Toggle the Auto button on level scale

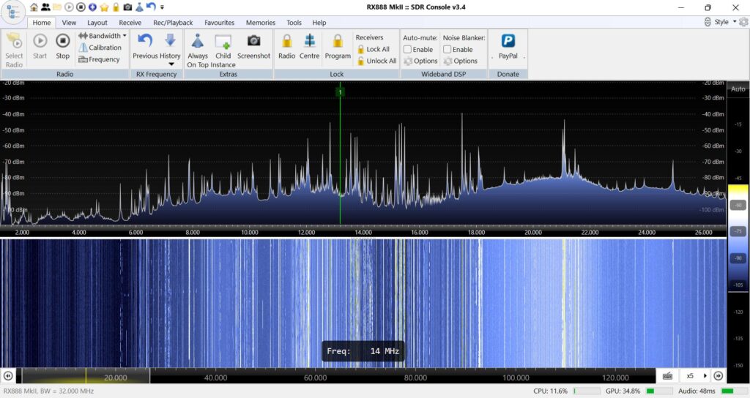(738, 89)
